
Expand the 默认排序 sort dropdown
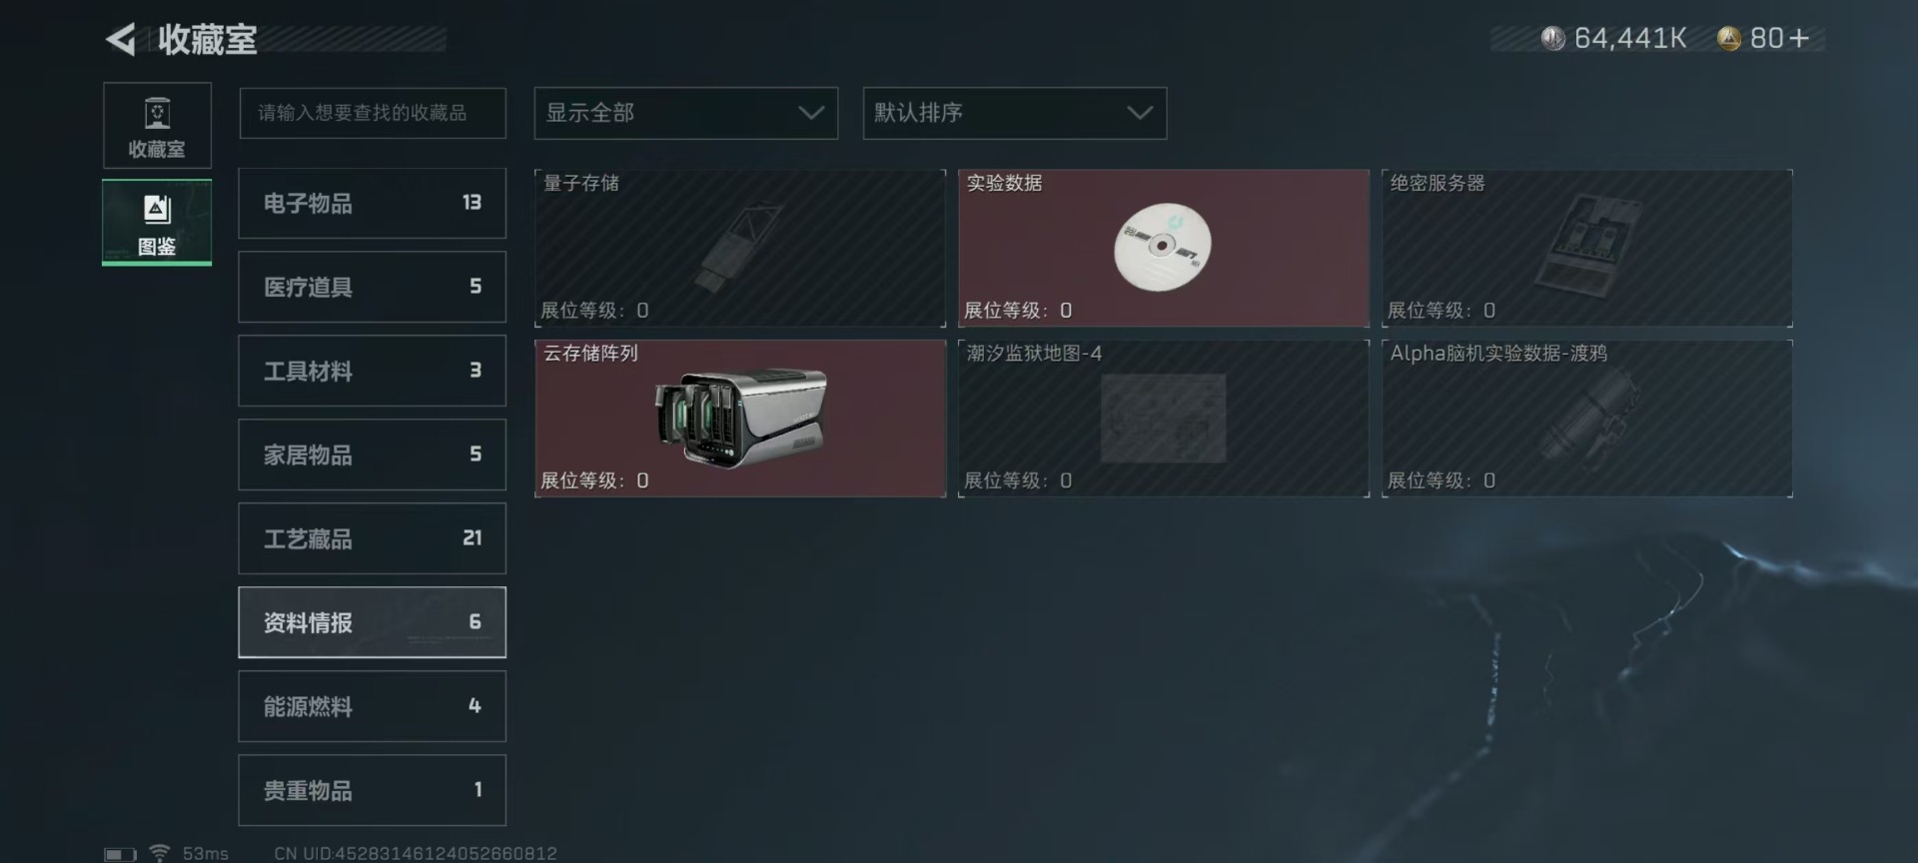[1015, 113]
